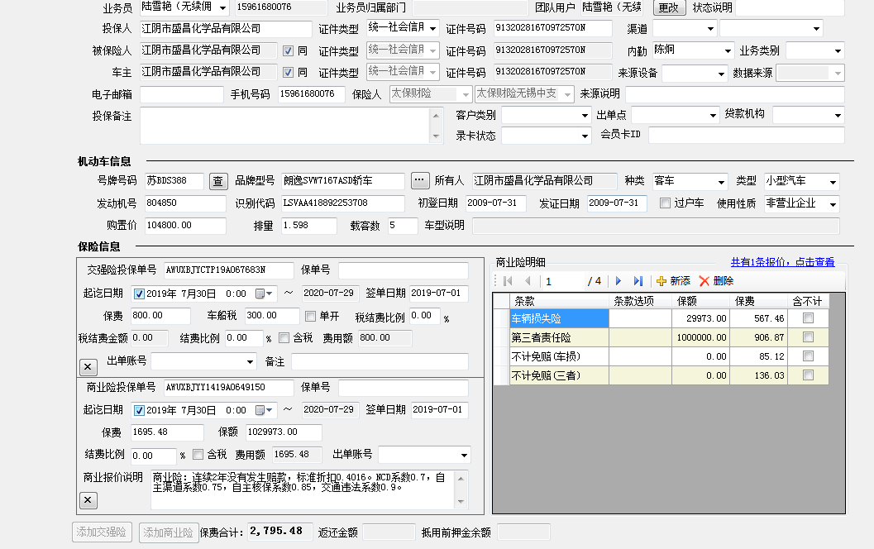Image resolution: width=874 pixels, height=549 pixels.
Task: Tick 含不计 for 第三者责任险 row
Action: coord(808,337)
